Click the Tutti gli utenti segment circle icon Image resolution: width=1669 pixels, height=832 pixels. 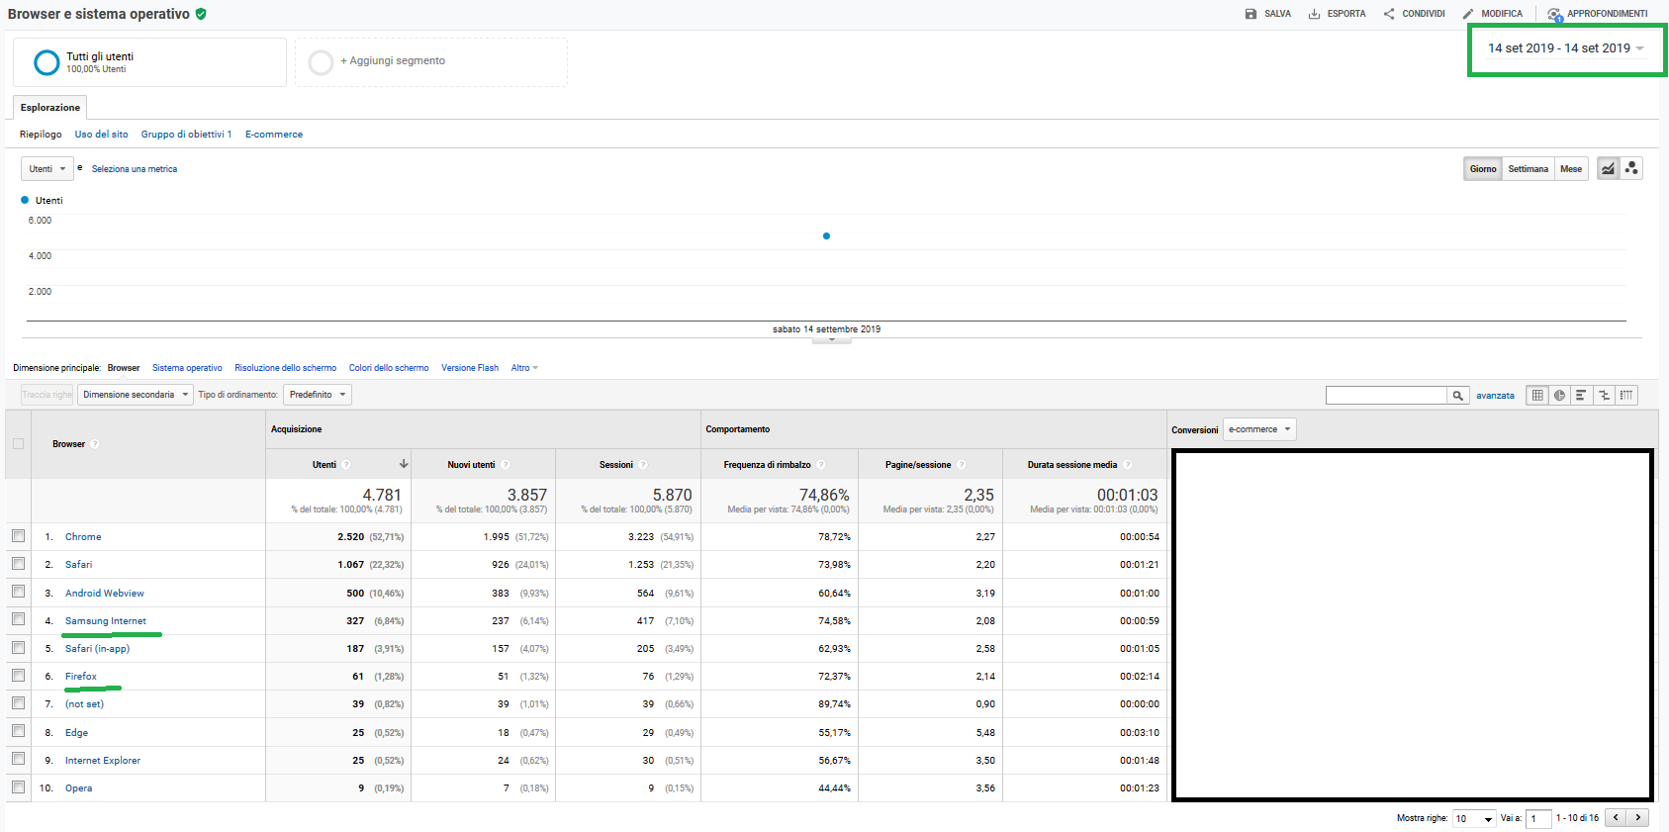point(46,62)
